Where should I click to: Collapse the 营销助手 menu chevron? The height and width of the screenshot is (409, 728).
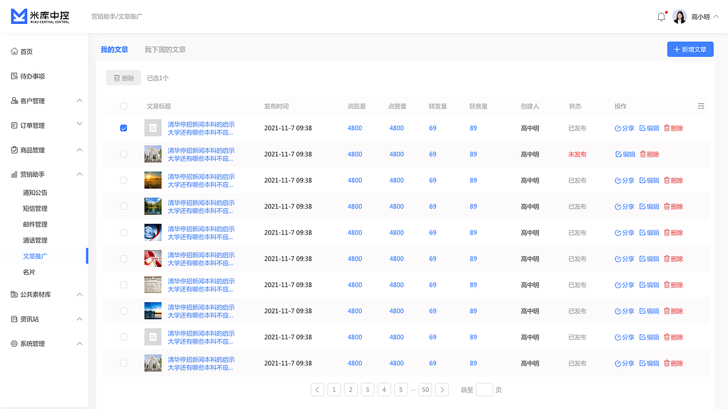coord(80,174)
